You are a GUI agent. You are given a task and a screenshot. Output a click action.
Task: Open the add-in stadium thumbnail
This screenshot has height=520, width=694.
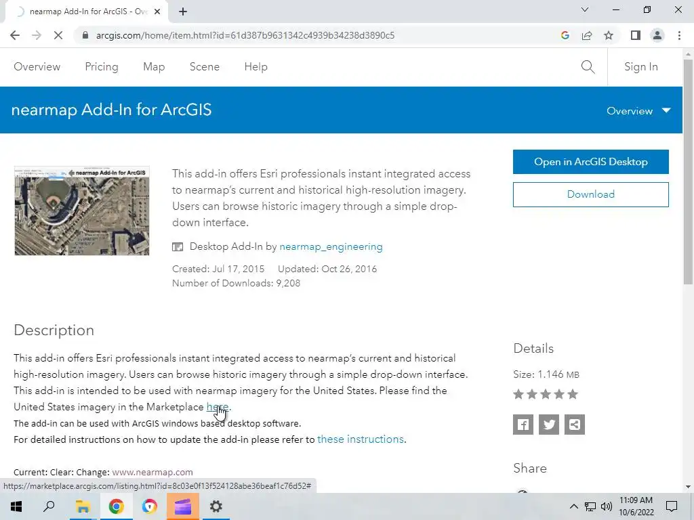pyautogui.click(x=82, y=211)
